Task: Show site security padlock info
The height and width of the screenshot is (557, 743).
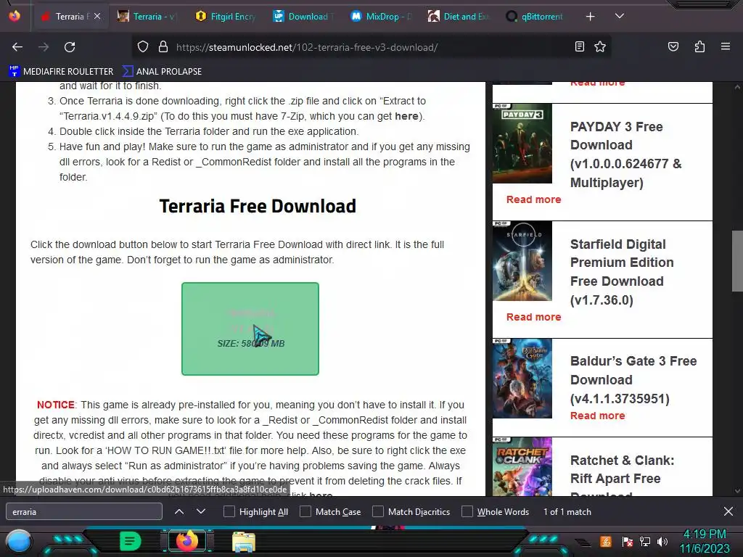Action: [x=163, y=47]
